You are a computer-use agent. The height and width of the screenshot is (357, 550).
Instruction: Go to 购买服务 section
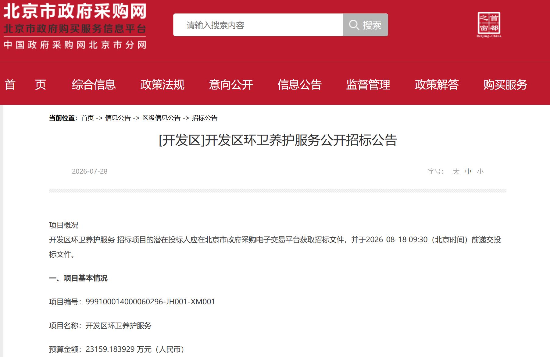505,85
